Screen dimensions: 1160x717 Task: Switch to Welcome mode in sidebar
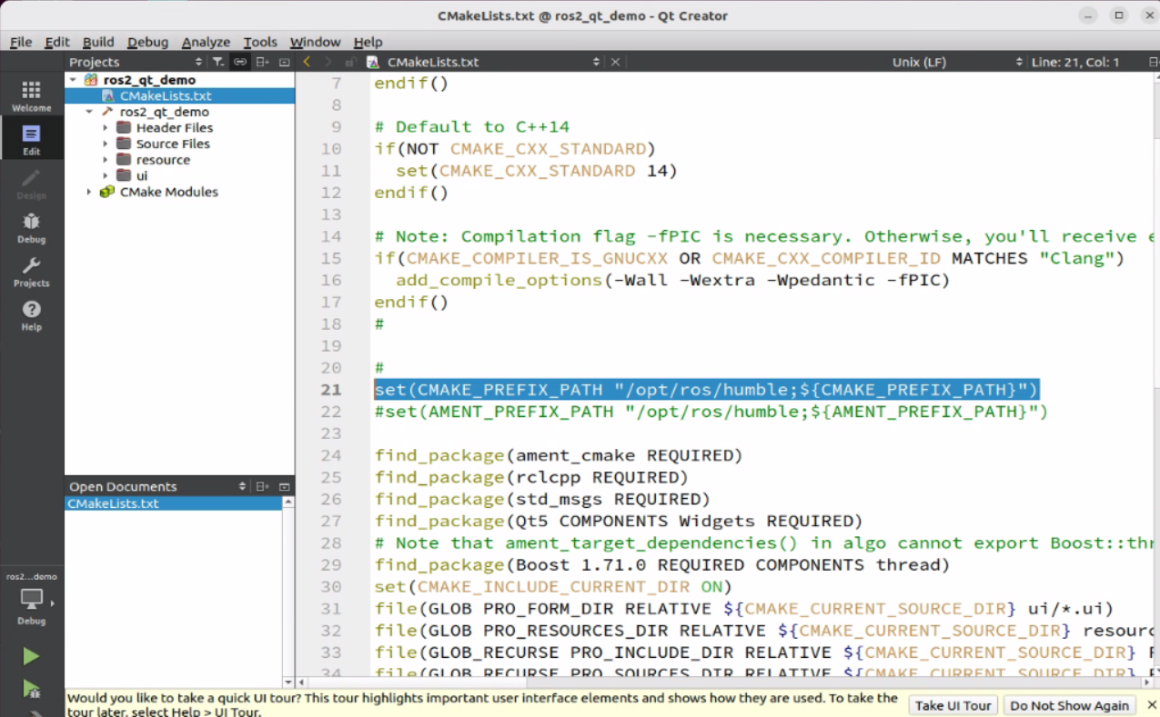(31, 95)
